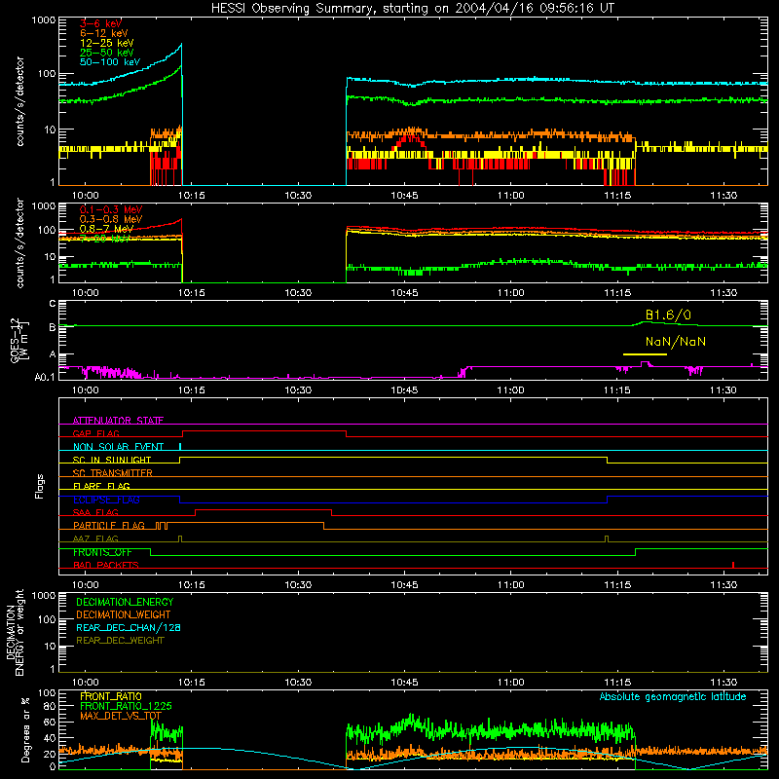Click the yellow flare interval bar under NaN/NaN
Viewport: 779px width, 779px height.
coord(645,354)
